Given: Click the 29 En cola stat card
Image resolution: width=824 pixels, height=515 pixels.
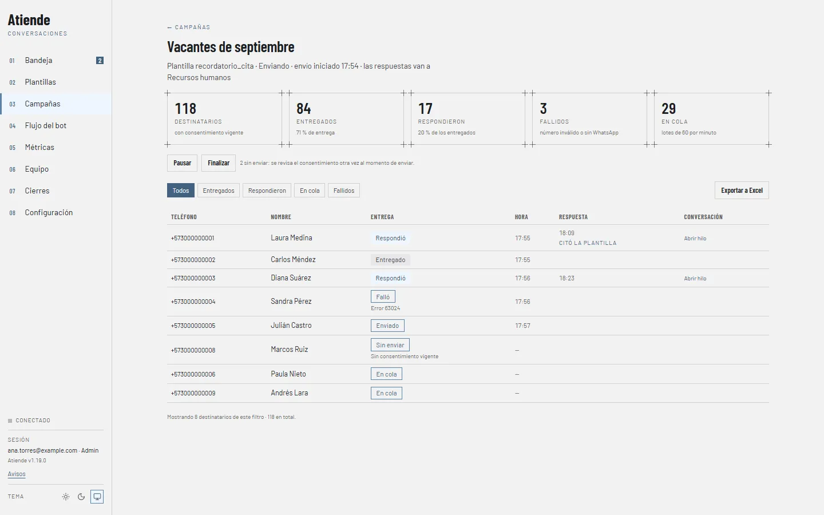Looking at the screenshot, I should tap(712, 119).
